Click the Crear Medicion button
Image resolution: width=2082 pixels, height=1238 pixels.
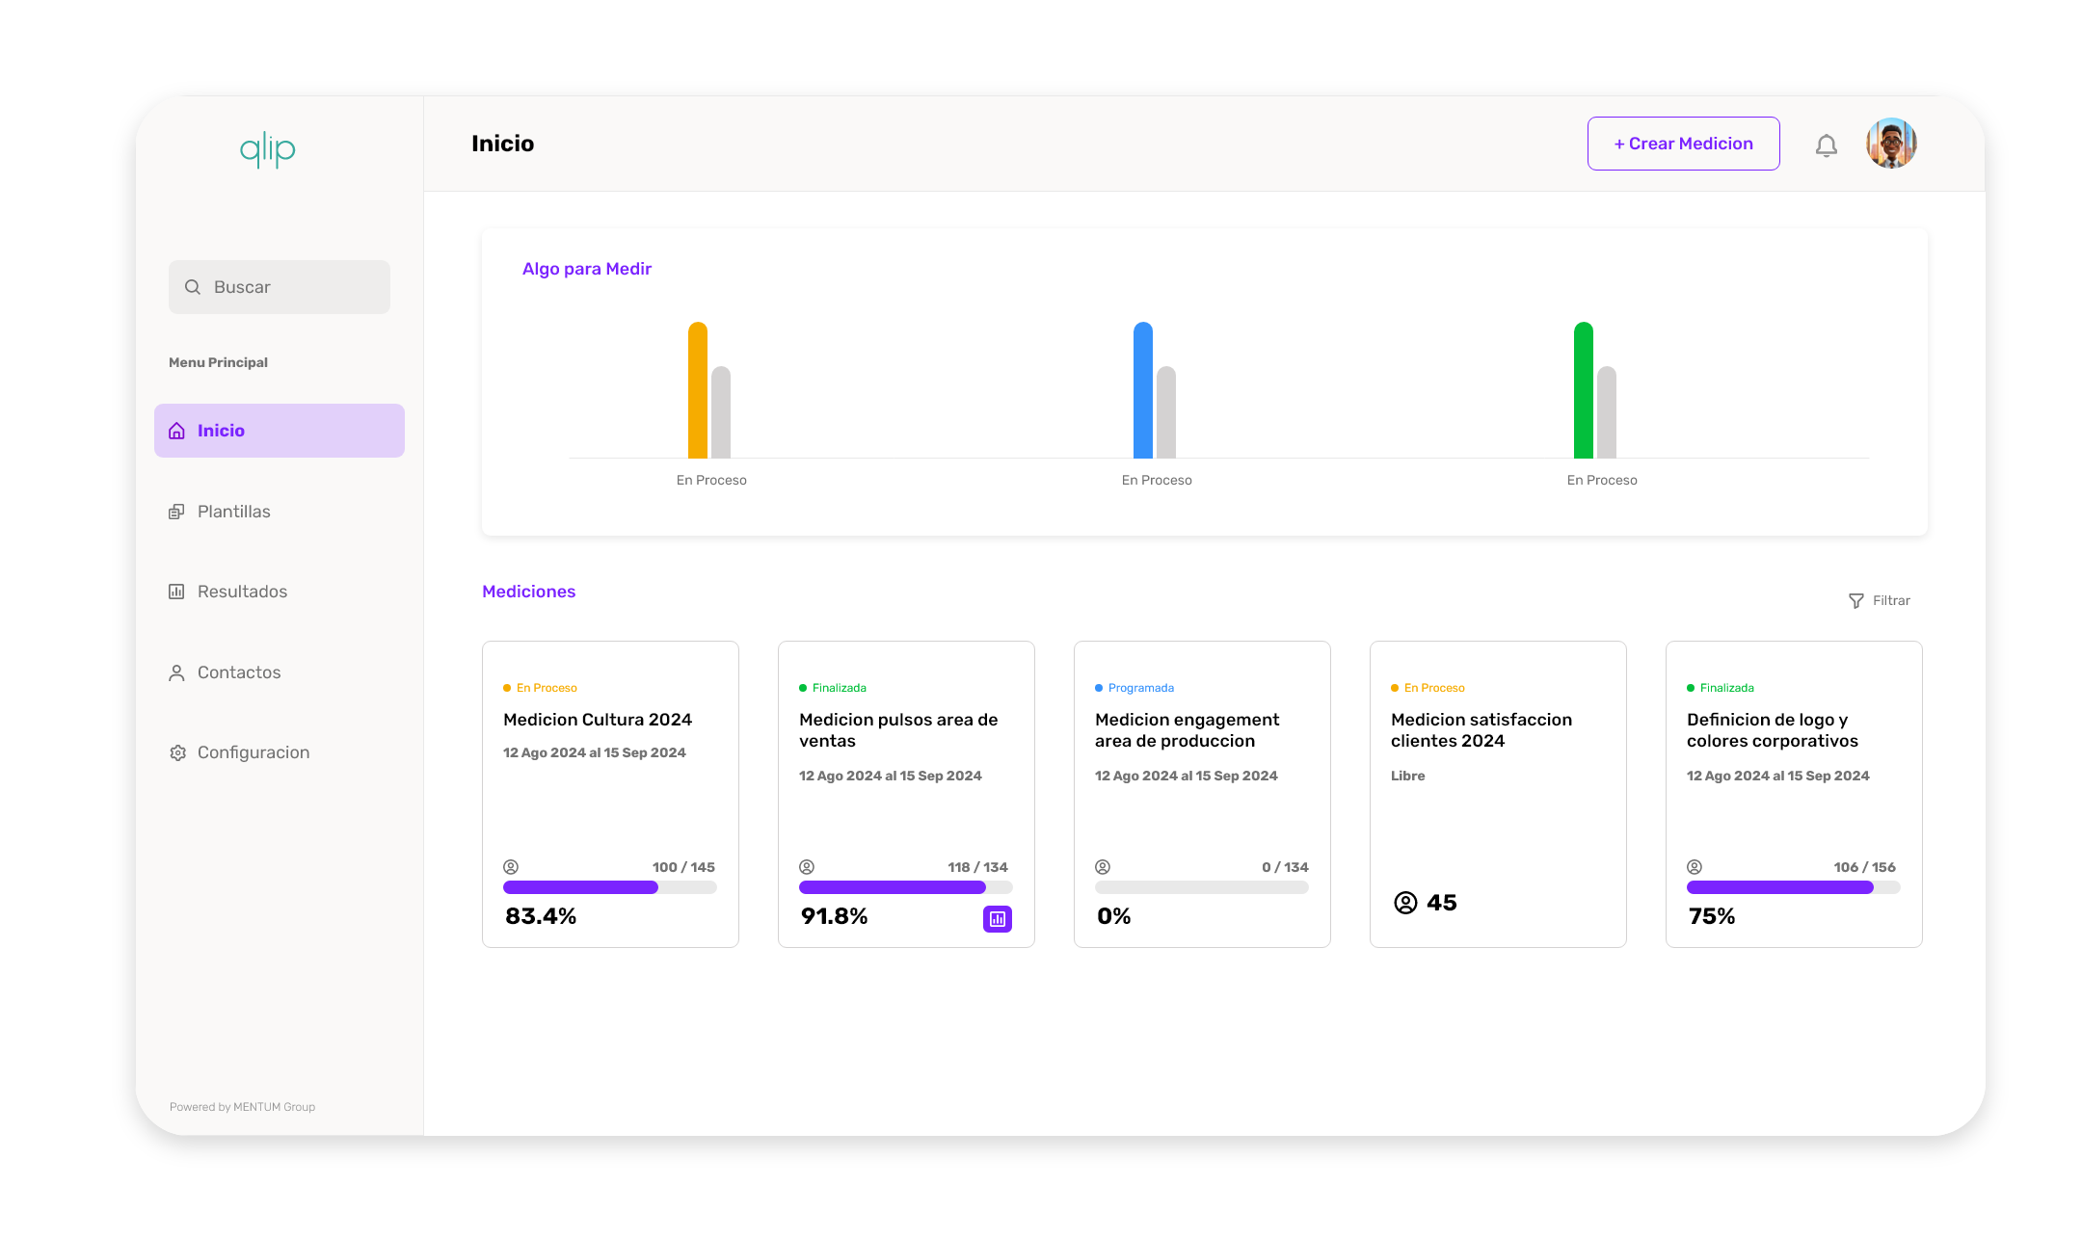(x=1684, y=144)
